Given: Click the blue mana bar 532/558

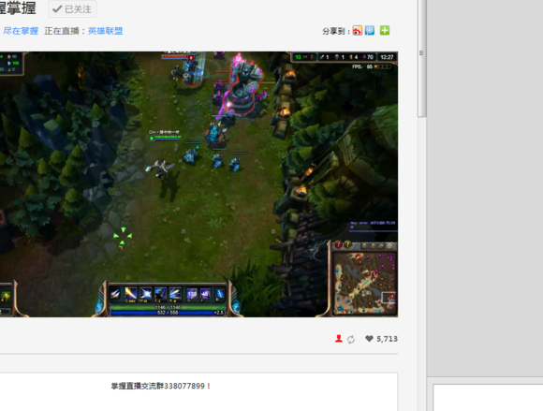Looking at the screenshot, I should tap(168, 313).
